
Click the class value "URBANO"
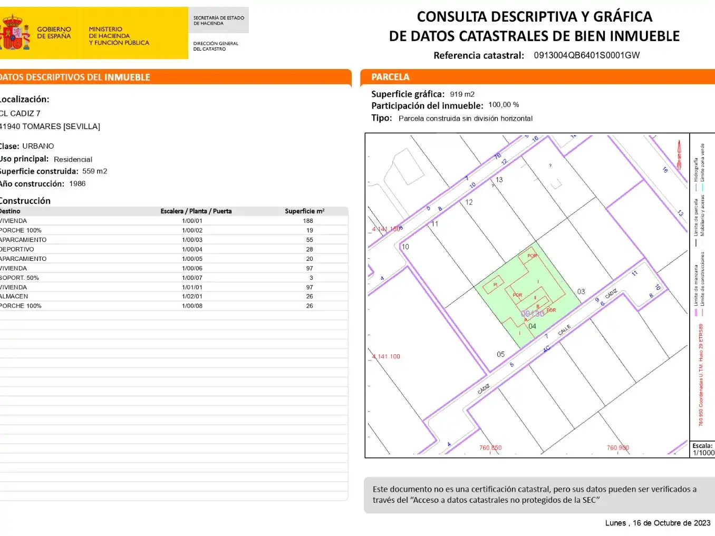38,146
